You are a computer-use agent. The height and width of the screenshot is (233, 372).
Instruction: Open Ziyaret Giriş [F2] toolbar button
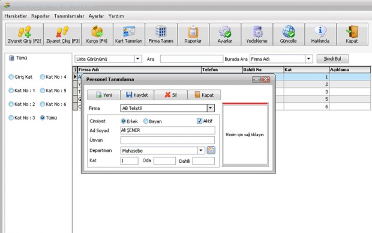click(24, 34)
